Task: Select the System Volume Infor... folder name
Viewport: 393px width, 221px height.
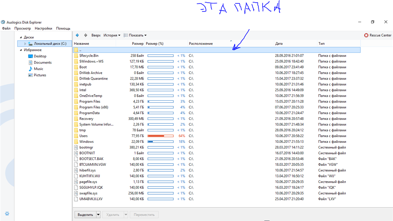Action: point(96,124)
